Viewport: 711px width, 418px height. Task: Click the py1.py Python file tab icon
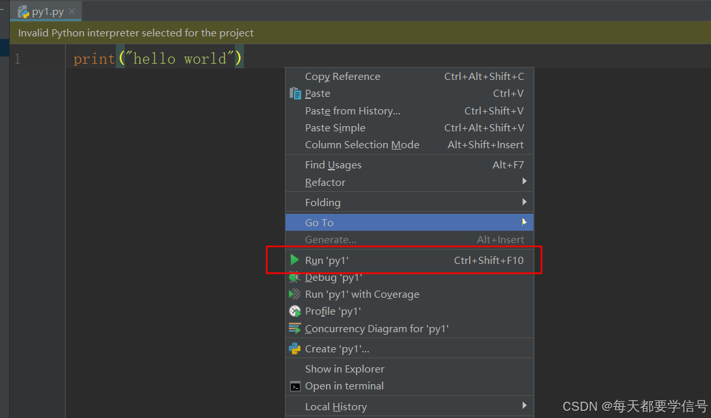click(x=23, y=11)
